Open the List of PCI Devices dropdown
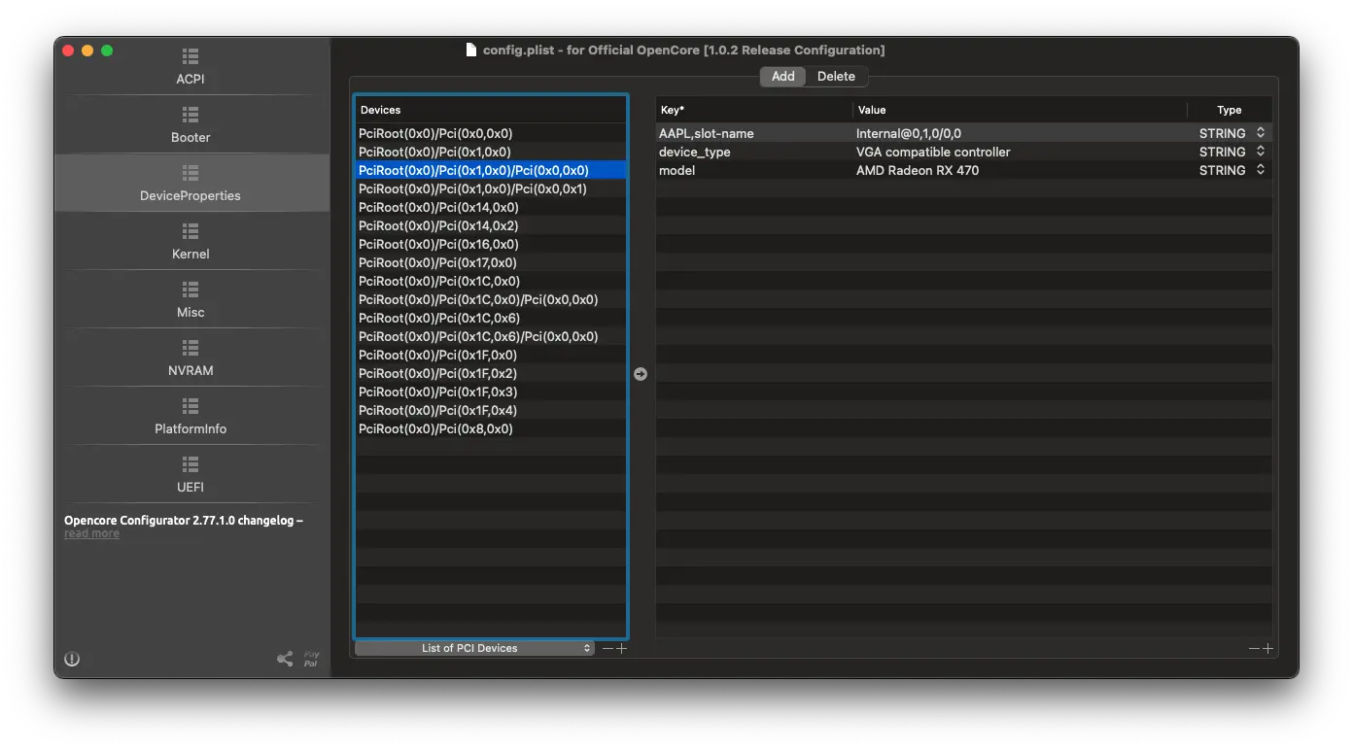The image size is (1353, 750). pyautogui.click(x=474, y=648)
